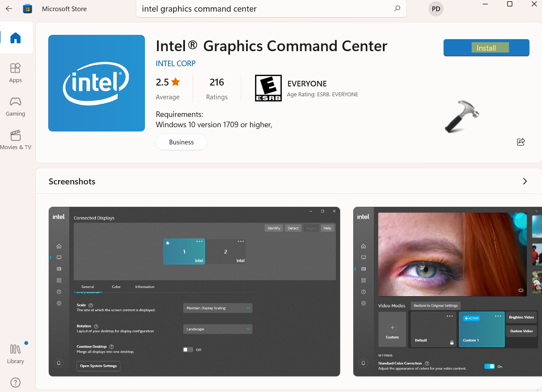The image size is (542, 392).
Task: Select the Business category tag
Action: (181, 142)
